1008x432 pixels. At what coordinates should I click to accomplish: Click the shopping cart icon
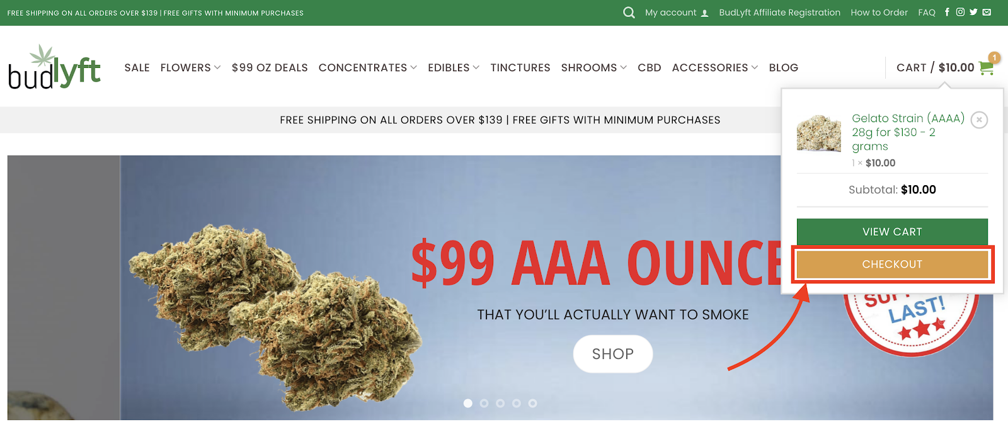(987, 67)
